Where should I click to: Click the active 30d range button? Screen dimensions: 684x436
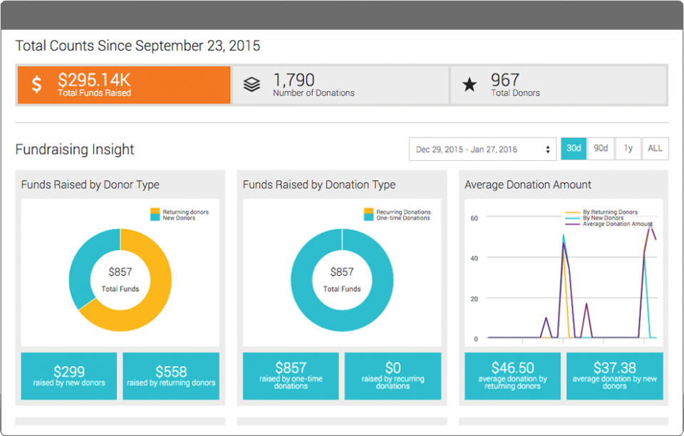click(574, 148)
